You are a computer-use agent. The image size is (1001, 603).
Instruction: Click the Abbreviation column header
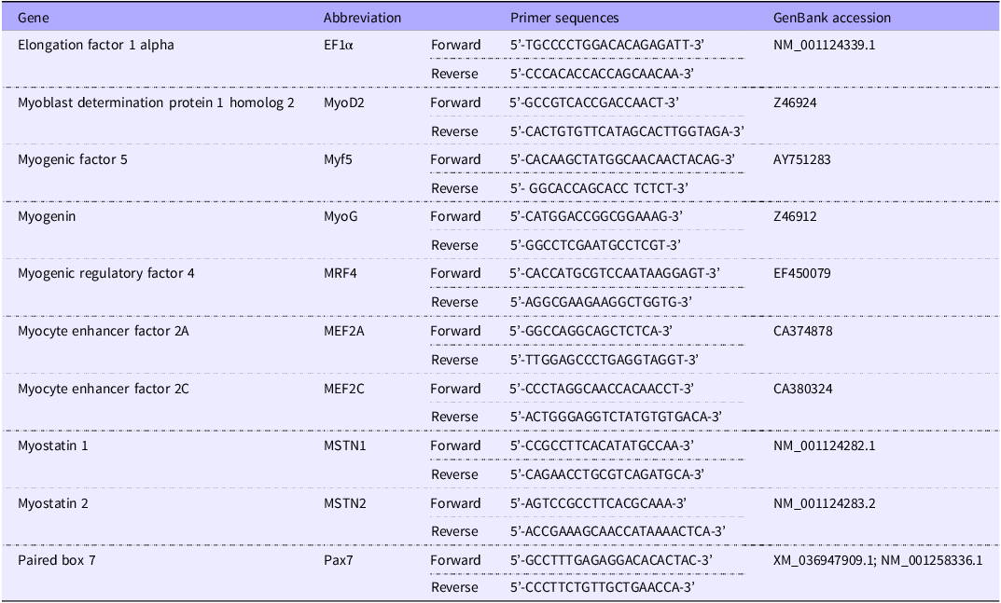pyautogui.click(x=362, y=18)
